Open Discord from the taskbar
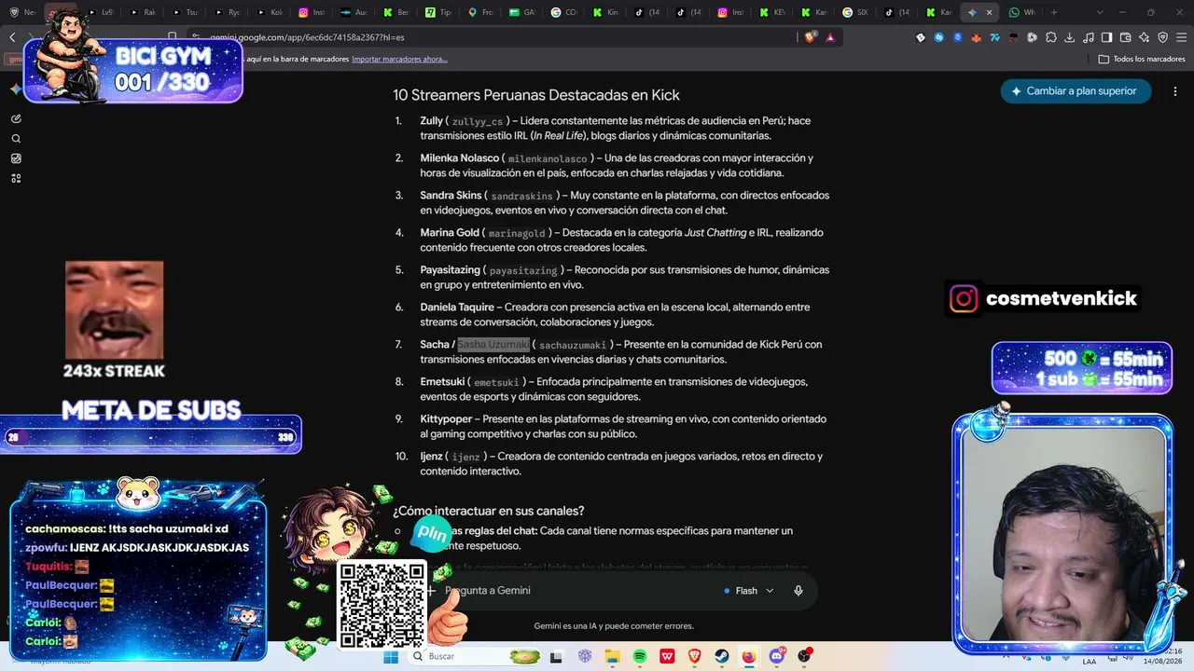Viewport: 1194px width, 671px height. click(777, 656)
